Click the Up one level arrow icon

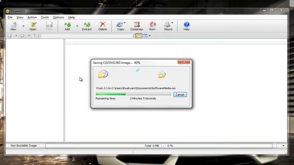[x=34, y=36]
